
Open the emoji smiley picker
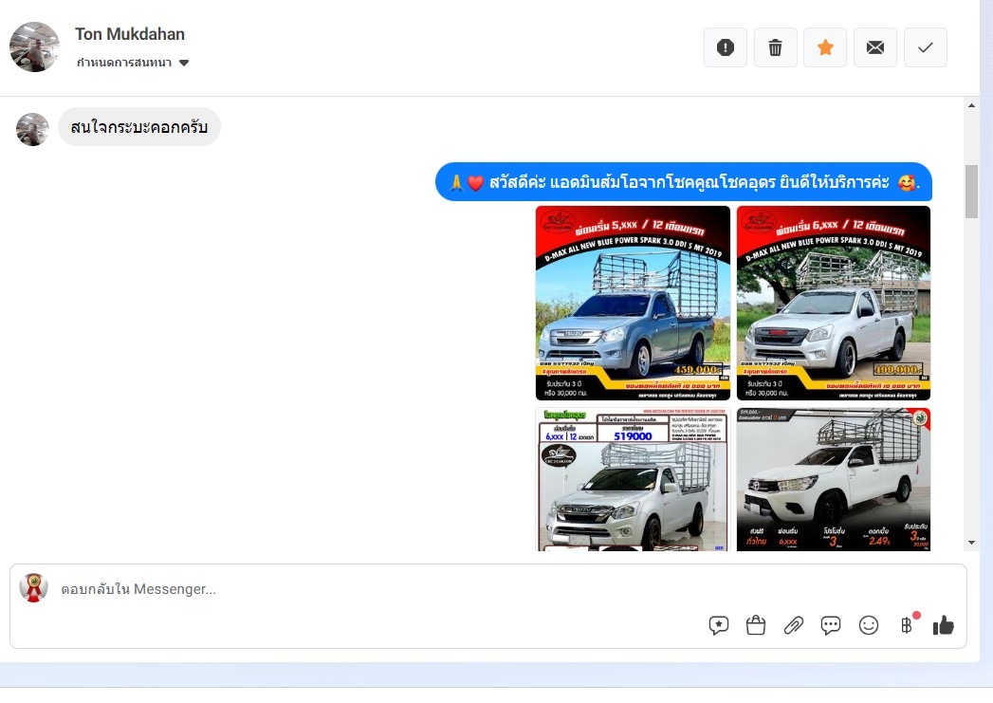(868, 626)
